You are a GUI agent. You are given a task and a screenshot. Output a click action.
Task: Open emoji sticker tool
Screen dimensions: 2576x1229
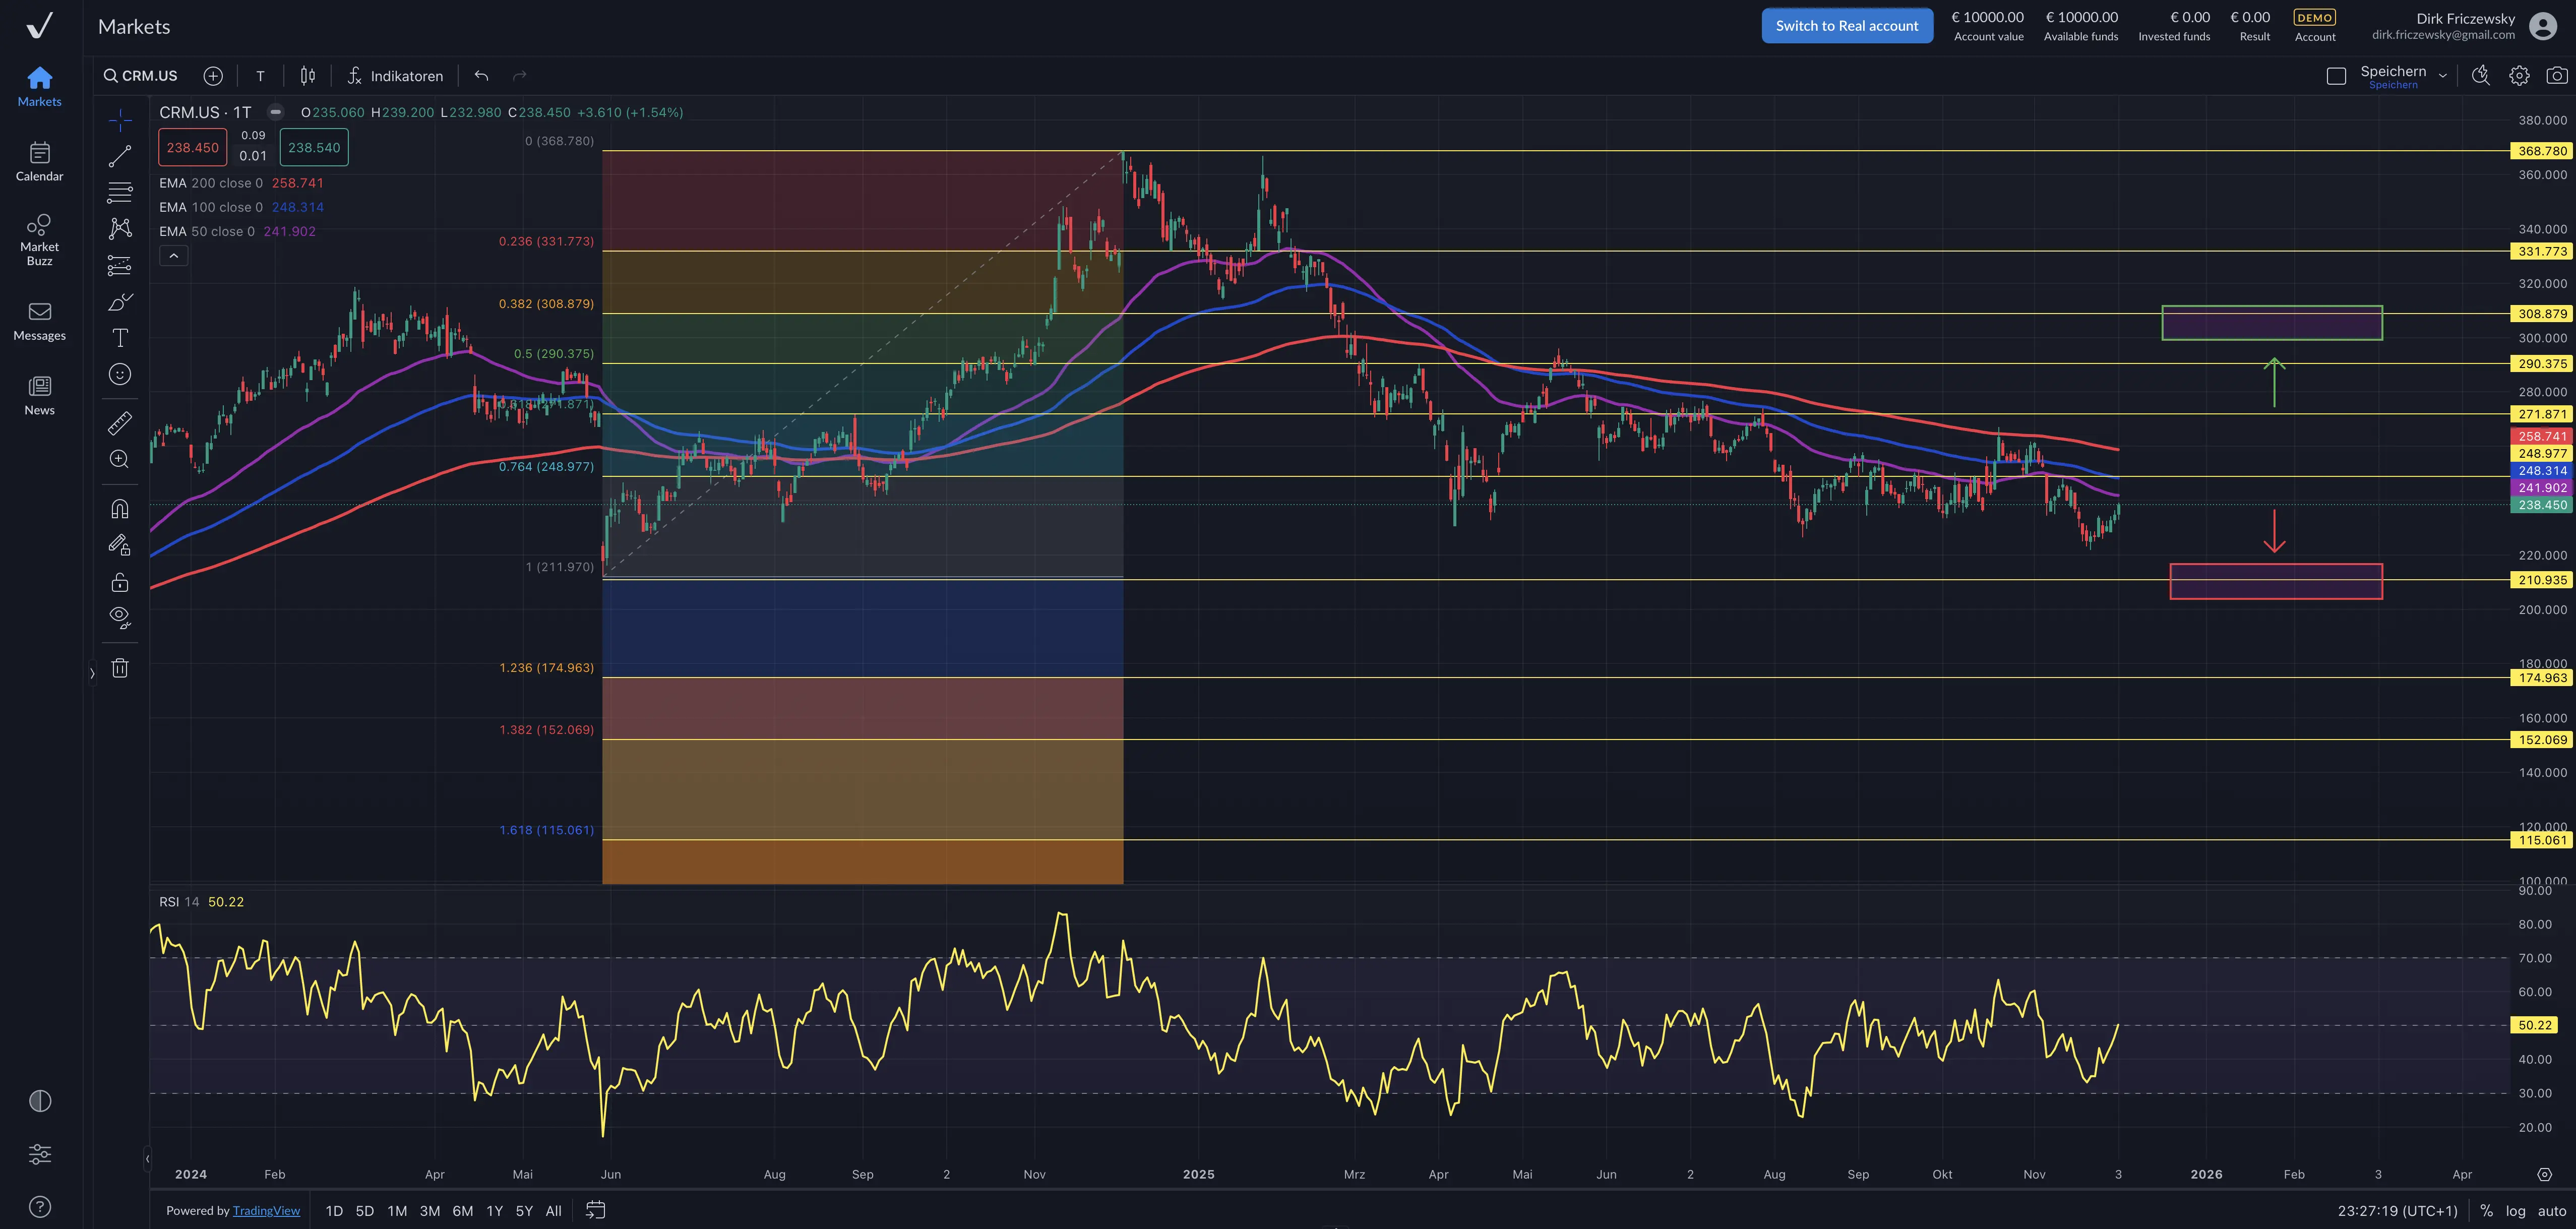pos(120,374)
